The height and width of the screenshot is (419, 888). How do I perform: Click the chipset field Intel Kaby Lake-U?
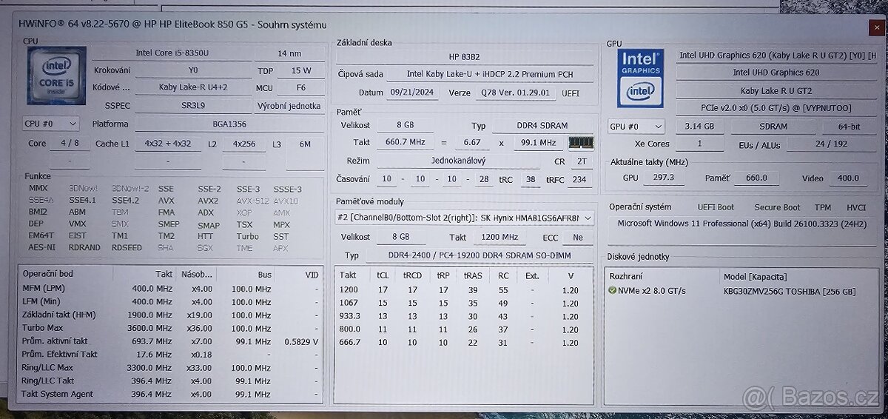tap(491, 74)
